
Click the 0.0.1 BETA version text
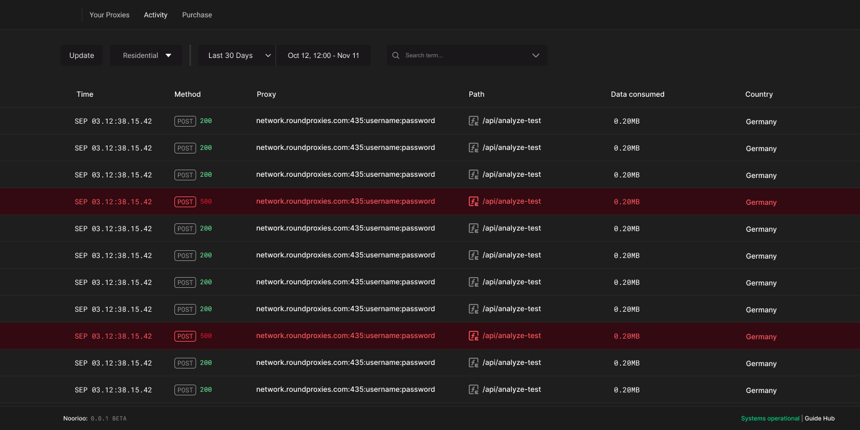coord(109,419)
